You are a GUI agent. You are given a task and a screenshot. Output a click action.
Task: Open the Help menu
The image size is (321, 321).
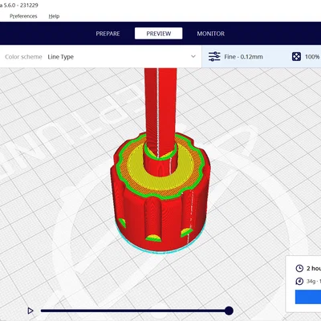[54, 16]
